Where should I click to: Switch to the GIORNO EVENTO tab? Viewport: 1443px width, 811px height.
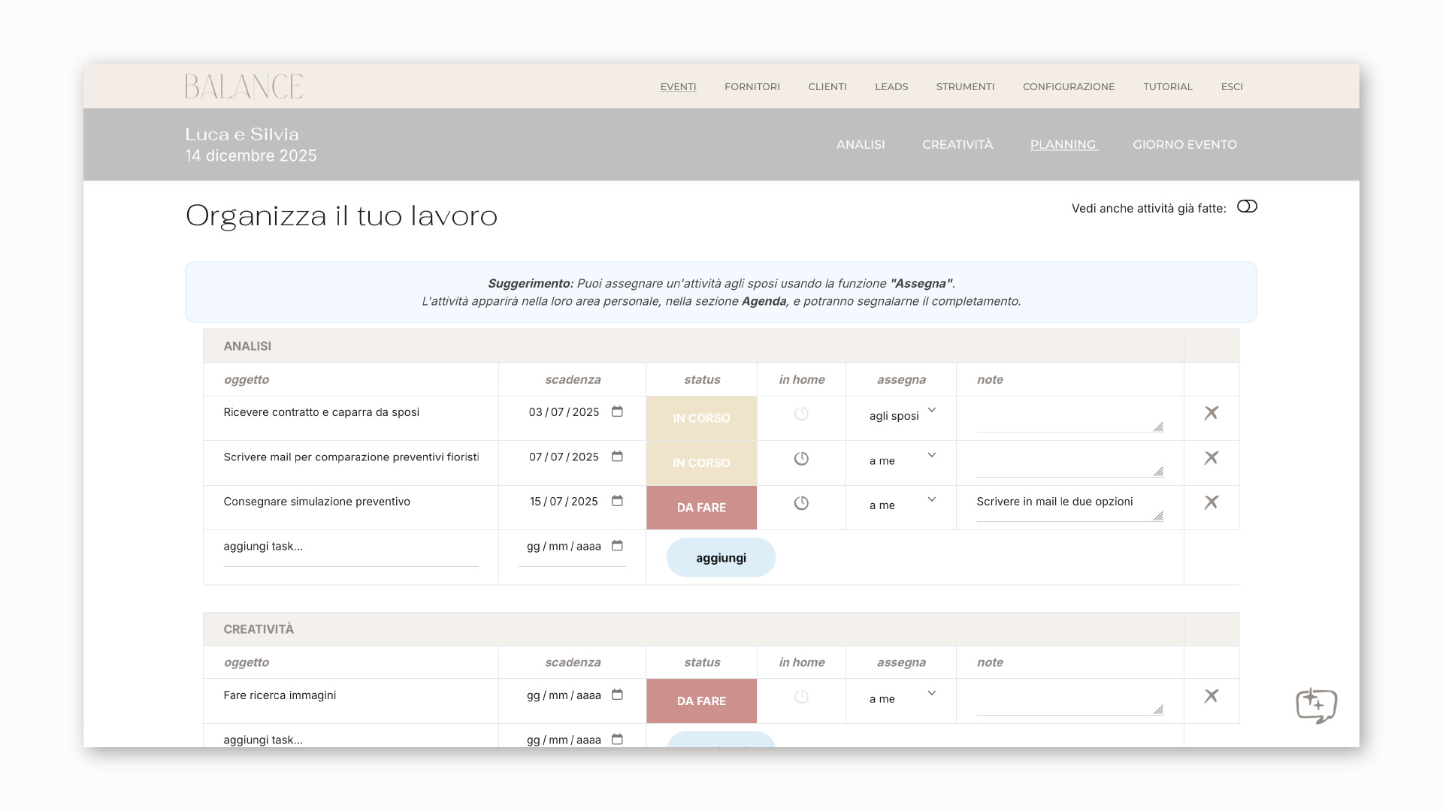coord(1184,144)
